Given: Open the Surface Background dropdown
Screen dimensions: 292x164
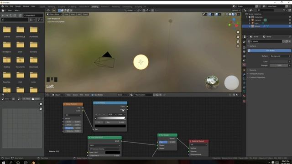Looking at the screenshot, I should point(280,56).
